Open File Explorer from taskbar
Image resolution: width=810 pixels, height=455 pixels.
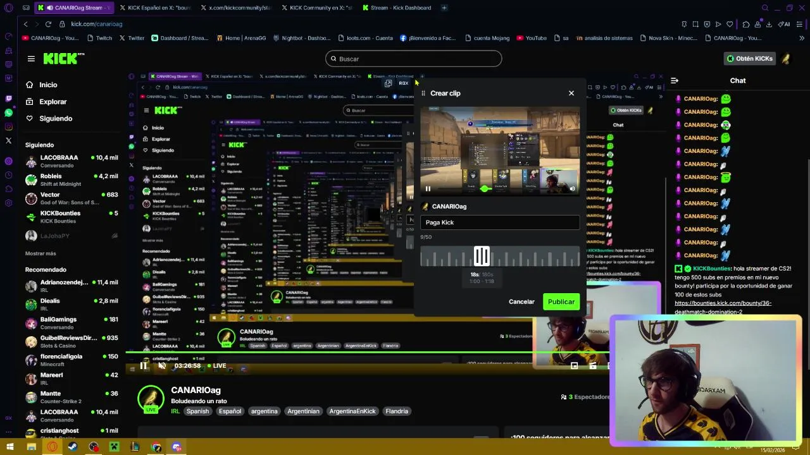31,447
